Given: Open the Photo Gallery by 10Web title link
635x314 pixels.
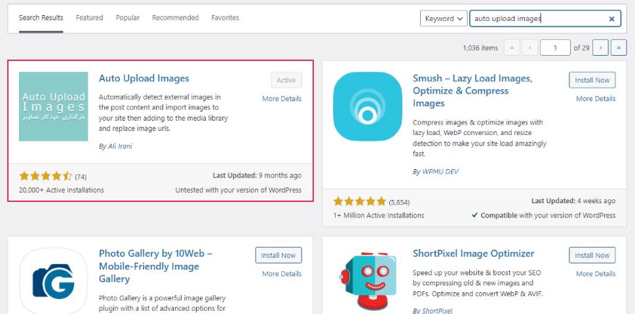Looking at the screenshot, I should 155,266.
